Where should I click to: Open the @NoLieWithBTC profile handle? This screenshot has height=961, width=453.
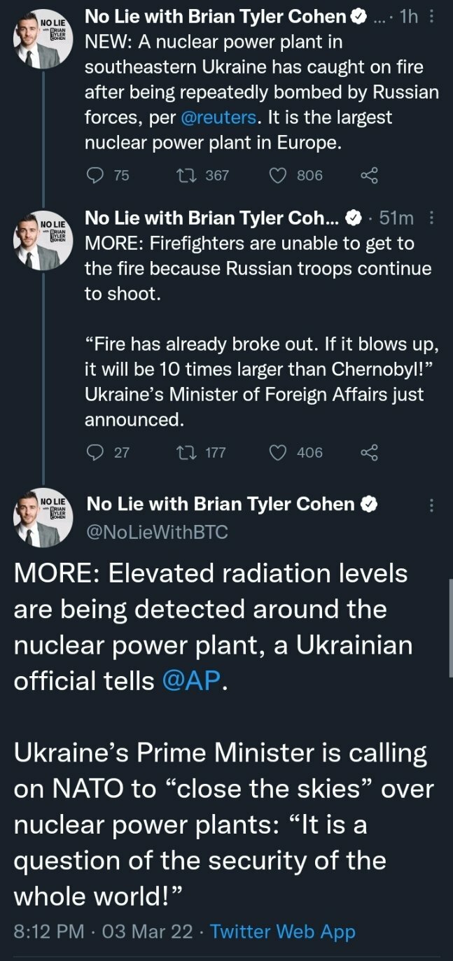tap(156, 532)
